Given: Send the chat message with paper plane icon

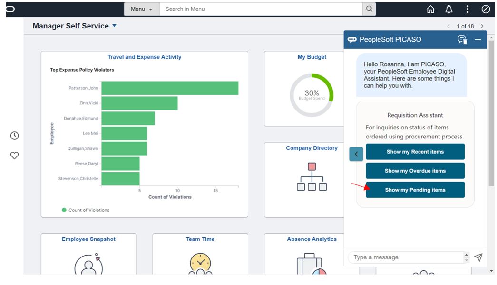Looking at the screenshot, I should (x=478, y=257).
